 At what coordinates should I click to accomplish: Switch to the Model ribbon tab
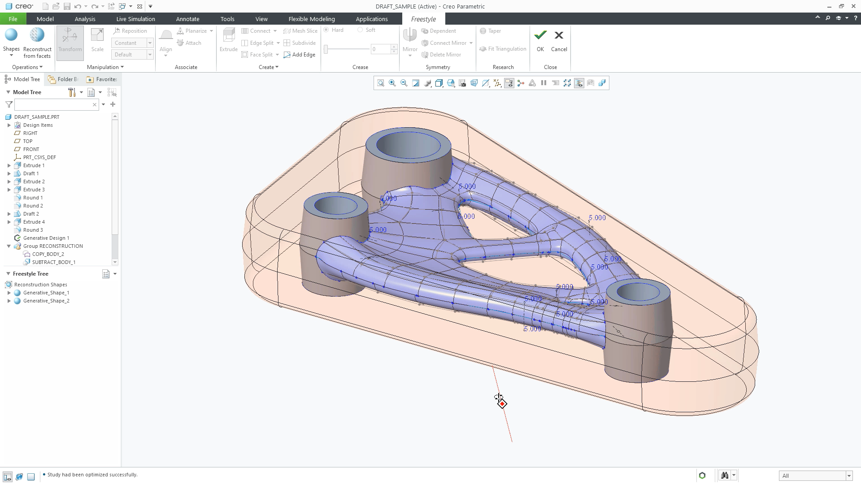point(45,19)
